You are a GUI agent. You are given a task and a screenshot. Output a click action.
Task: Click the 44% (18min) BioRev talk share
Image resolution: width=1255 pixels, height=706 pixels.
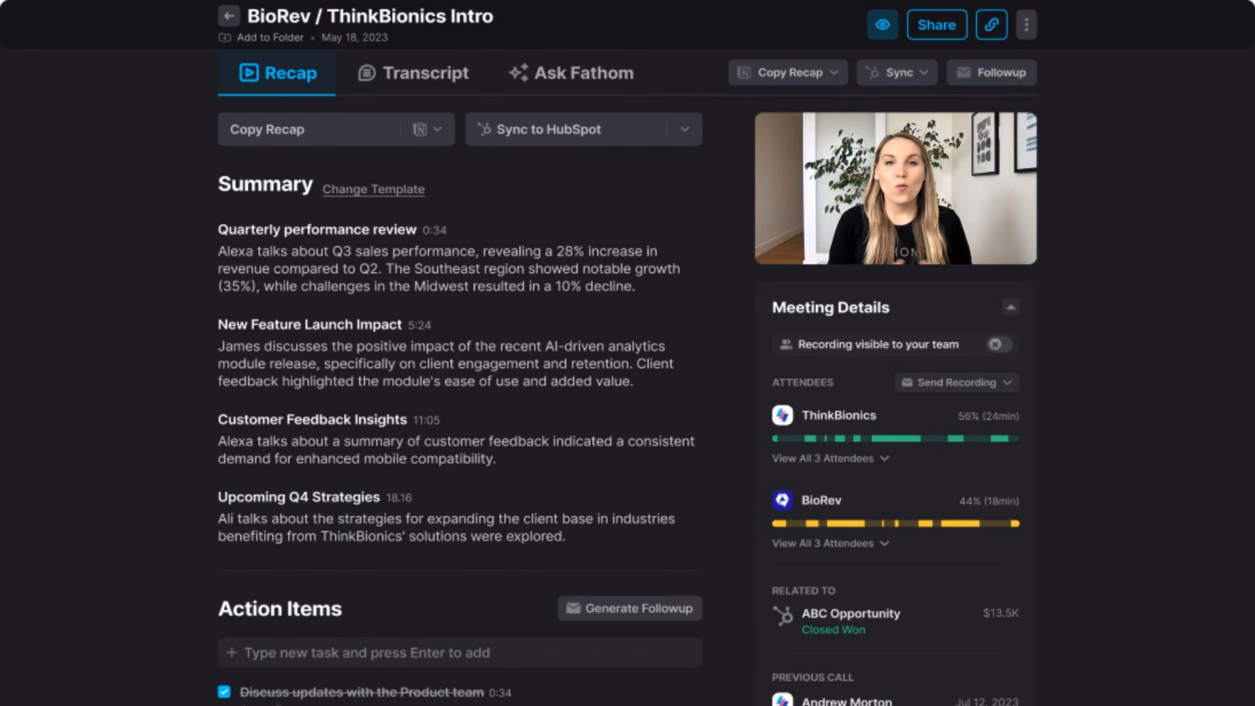click(989, 501)
